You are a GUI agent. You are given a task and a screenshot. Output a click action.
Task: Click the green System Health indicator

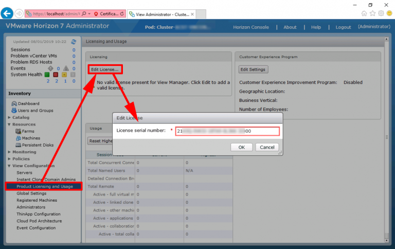click(47, 75)
